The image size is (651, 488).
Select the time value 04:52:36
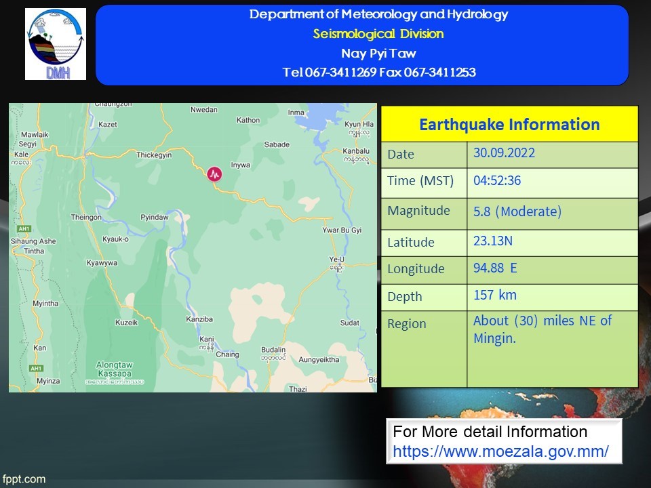coord(497,181)
